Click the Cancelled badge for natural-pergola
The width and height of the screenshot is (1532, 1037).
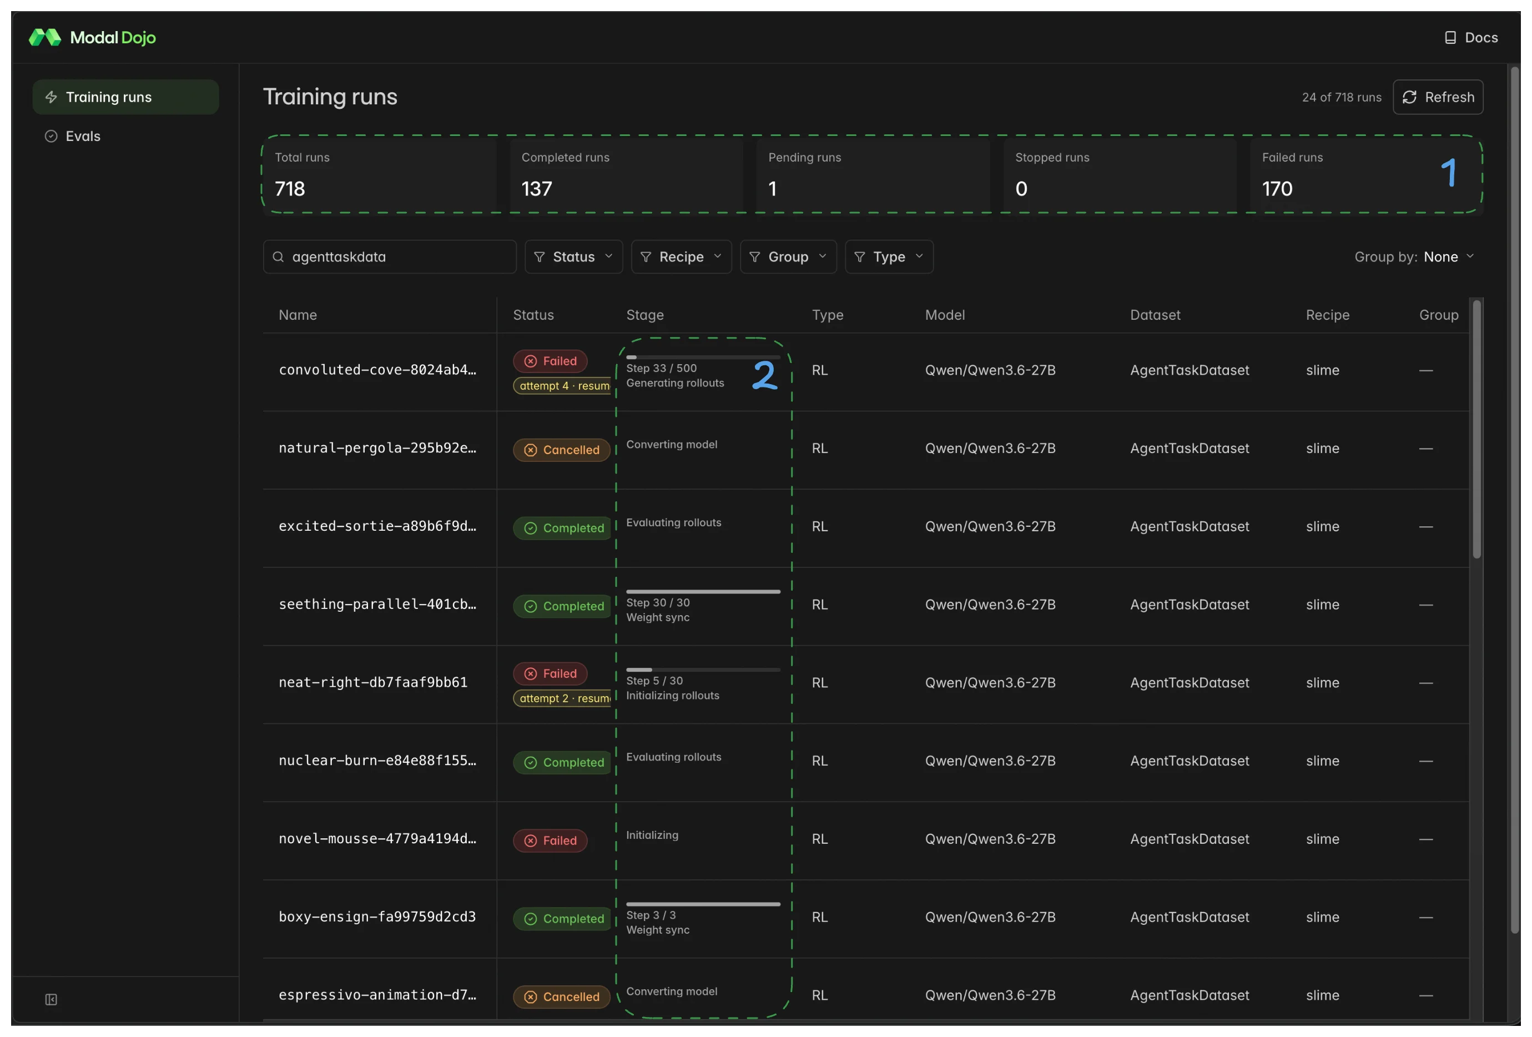(x=562, y=450)
